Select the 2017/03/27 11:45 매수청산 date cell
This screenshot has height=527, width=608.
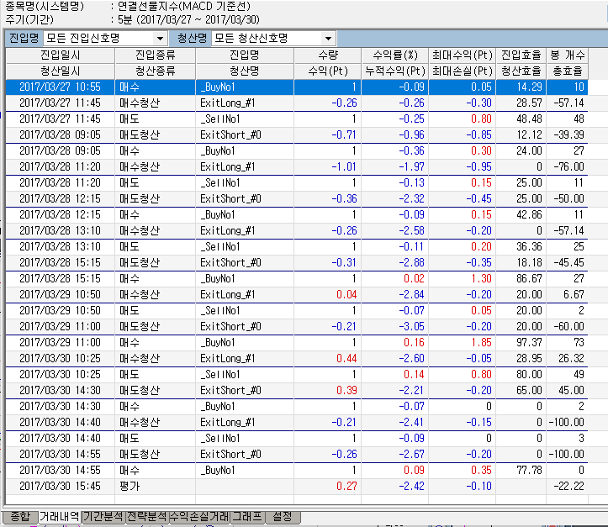60,103
